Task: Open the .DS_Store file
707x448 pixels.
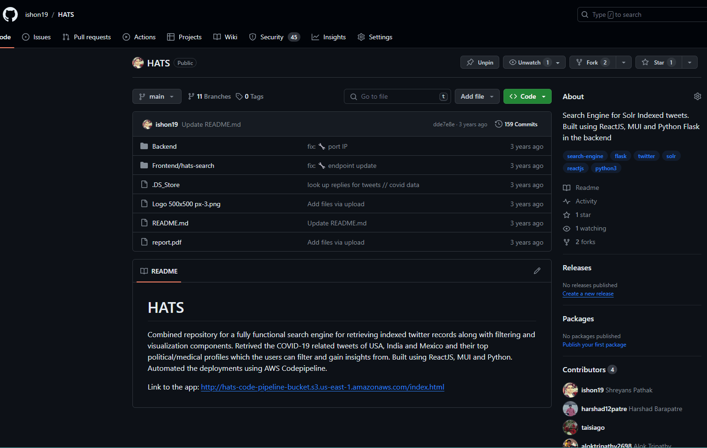Action: (166, 185)
